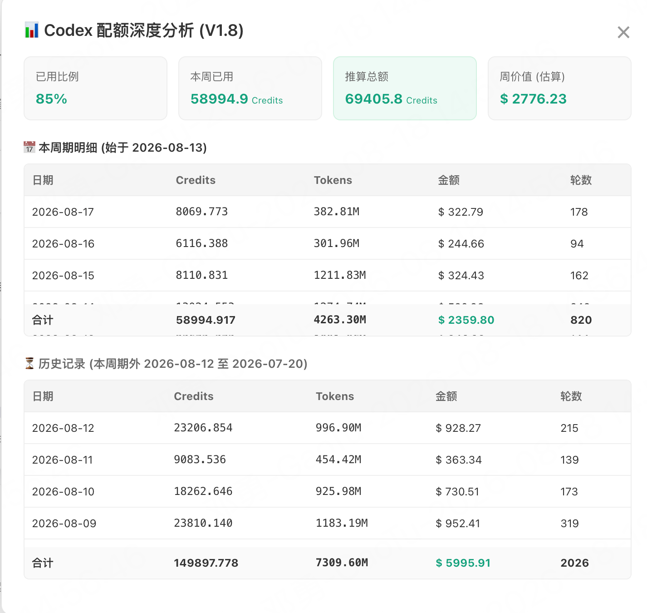Select the 推算总额 69405.8 Credits card
The height and width of the screenshot is (613, 647).
[405, 88]
